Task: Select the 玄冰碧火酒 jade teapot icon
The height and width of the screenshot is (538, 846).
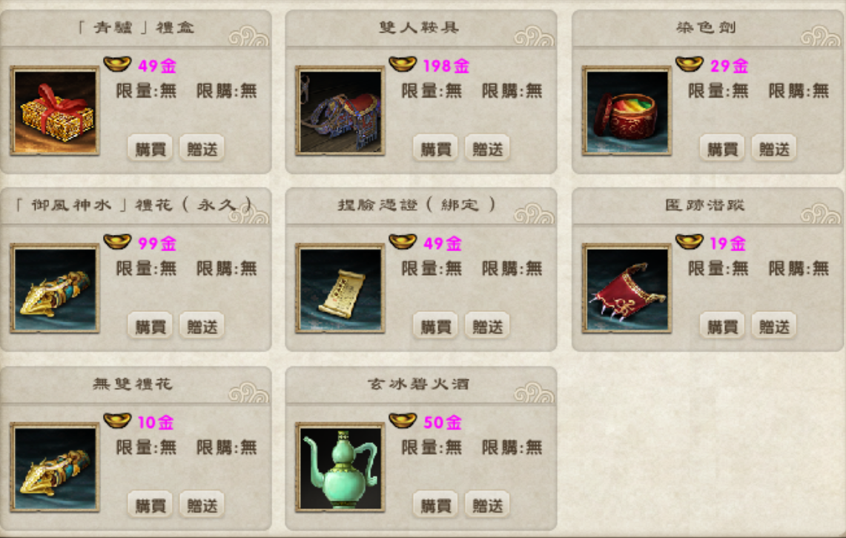Action: 340,468
